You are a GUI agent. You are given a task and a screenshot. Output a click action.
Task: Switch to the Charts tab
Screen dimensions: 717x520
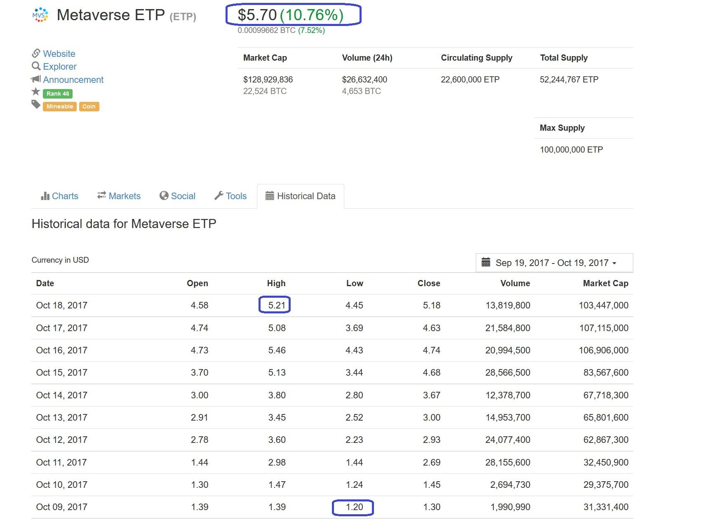(60, 196)
